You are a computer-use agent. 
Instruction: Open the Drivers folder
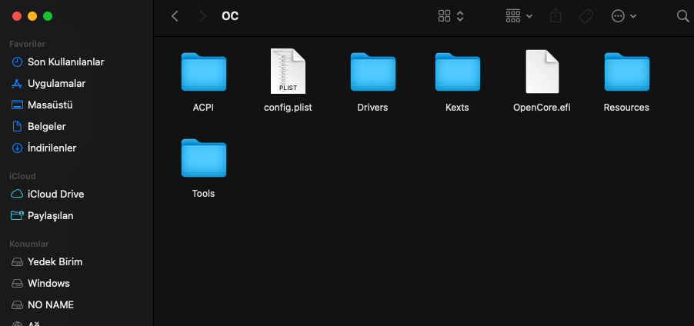pos(372,72)
